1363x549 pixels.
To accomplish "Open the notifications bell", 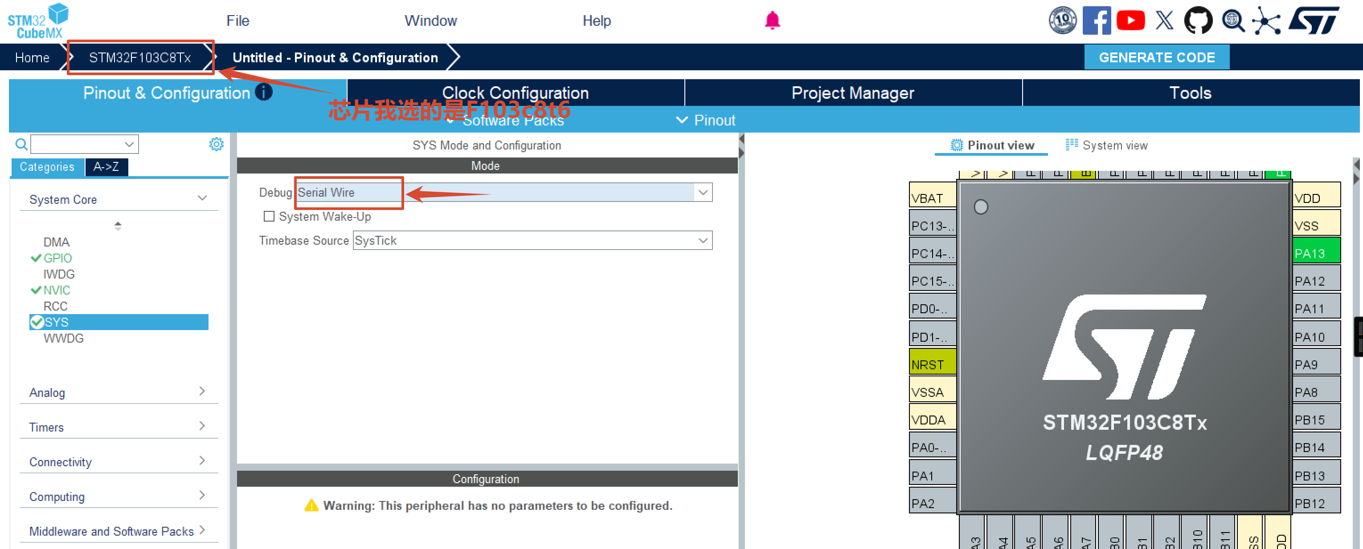I will click(x=772, y=20).
